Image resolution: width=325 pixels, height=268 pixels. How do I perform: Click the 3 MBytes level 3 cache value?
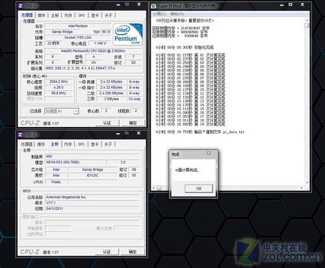111,99
